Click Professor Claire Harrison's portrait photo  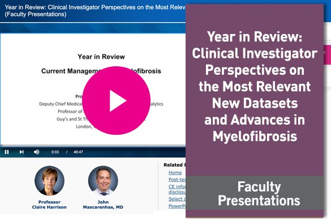point(49,181)
